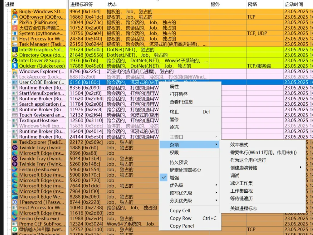Click the Touch Keyboard process icon
The height and width of the screenshot is (235, 313).
(x=15, y=115)
